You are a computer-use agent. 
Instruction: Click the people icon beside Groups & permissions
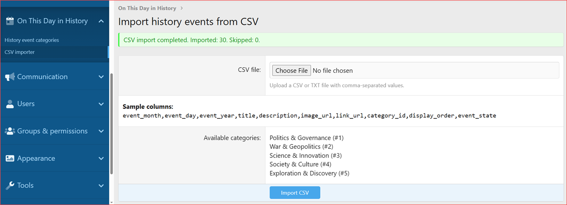pos(10,131)
